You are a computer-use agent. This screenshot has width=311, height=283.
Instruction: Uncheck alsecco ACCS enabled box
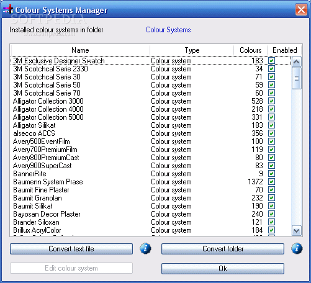coord(271,133)
